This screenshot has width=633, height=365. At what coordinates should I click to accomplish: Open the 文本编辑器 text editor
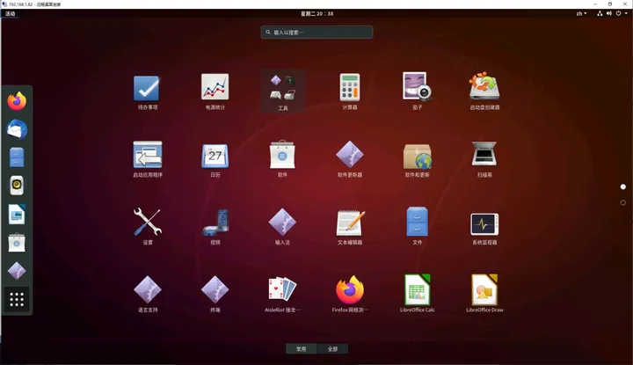click(x=350, y=227)
